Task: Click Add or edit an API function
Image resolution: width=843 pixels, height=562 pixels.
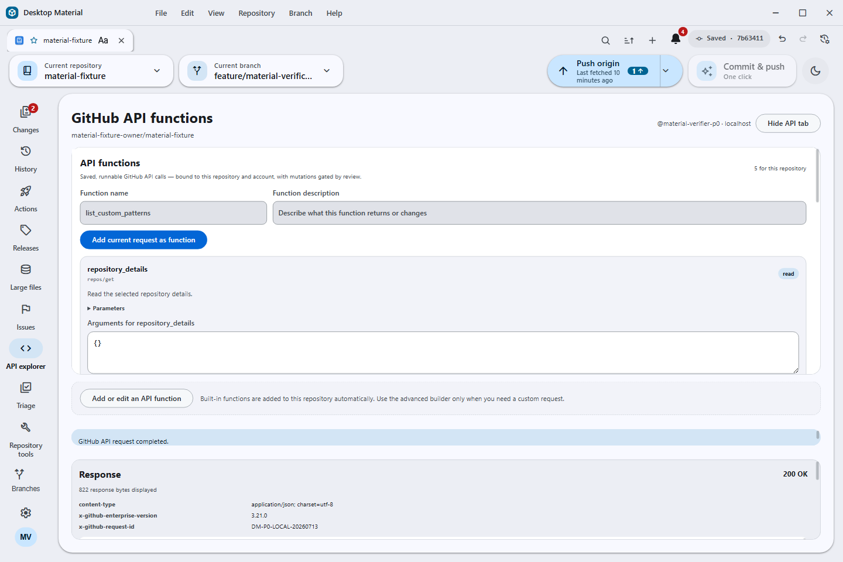Action: [136, 399]
